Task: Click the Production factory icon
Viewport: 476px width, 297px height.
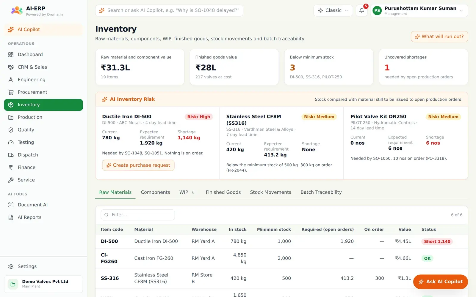Action: [11, 117]
